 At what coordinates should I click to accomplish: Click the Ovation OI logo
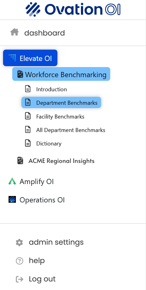73,9
